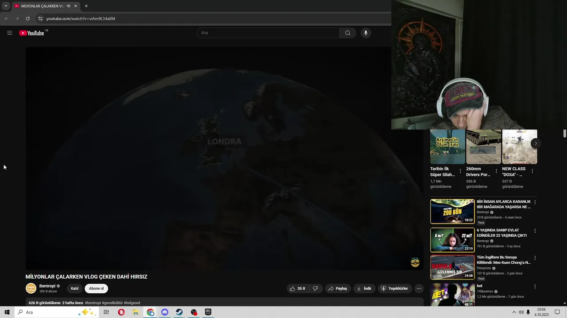Image resolution: width=567 pixels, height=318 pixels.
Task: Open the Windows Start menu
Action: tap(7, 312)
